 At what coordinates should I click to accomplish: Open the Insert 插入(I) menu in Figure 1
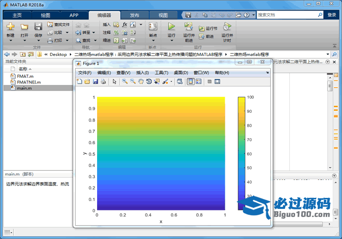[x=143, y=73]
